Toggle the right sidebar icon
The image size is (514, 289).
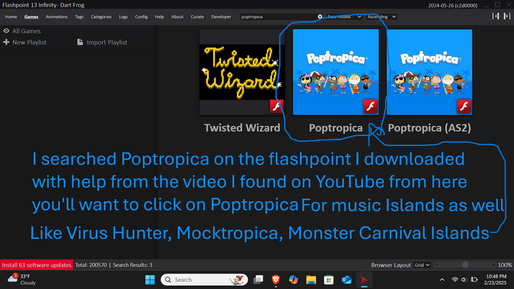coord(507,16)
